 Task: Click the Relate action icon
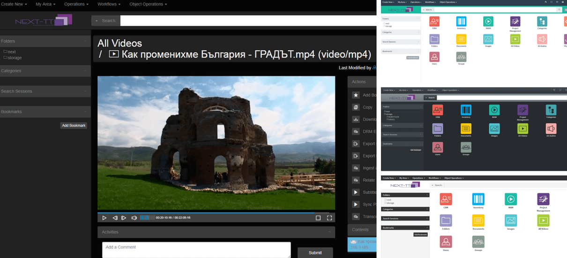click(x=356, y=180)
